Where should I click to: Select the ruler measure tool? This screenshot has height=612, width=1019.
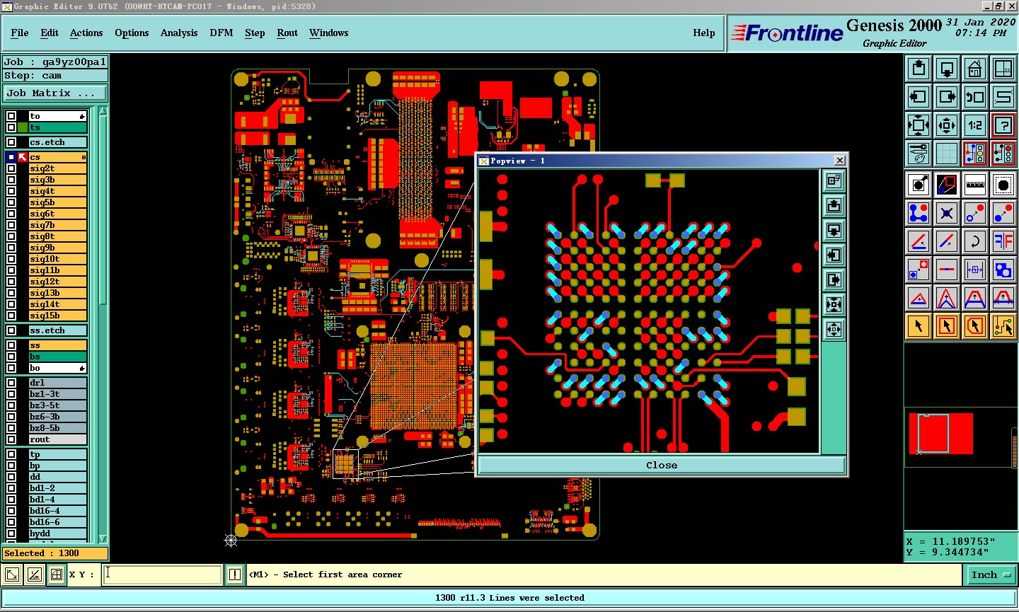(975, 185)
